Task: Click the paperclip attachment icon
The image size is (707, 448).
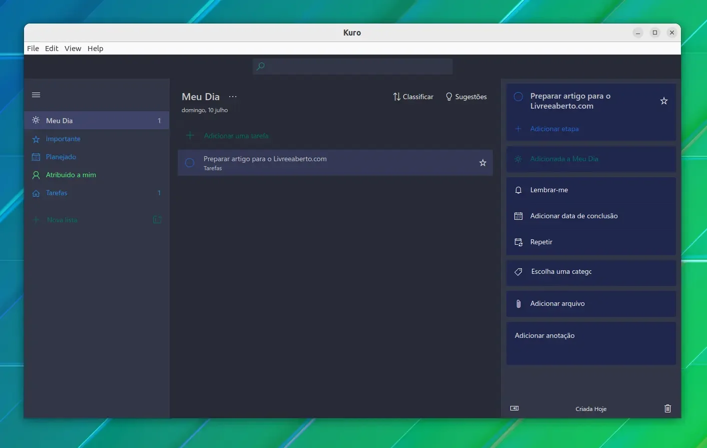Action: click(x=518, y=304)
